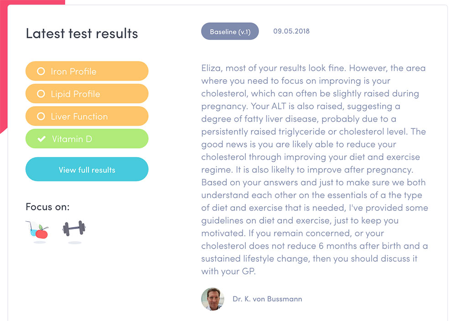Expand the Lipid Profile test details

click(x=87, y=94)
